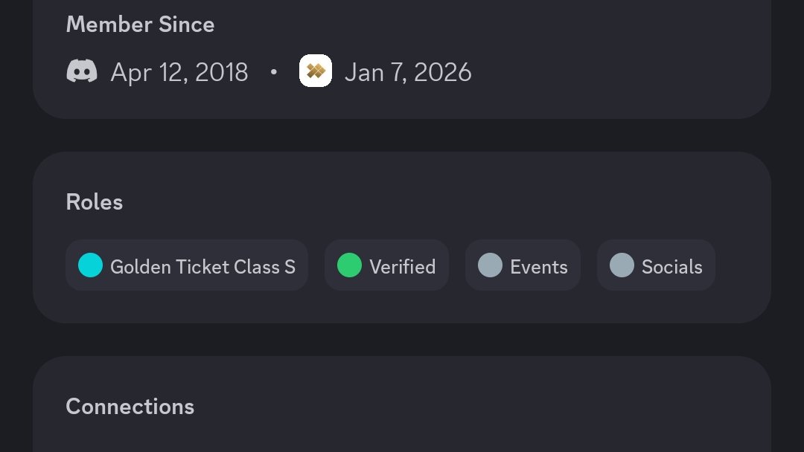804x452 pixels.
Task: Tap the green Verified role dot
Action: pyautogui.click(x=349, y=265)
